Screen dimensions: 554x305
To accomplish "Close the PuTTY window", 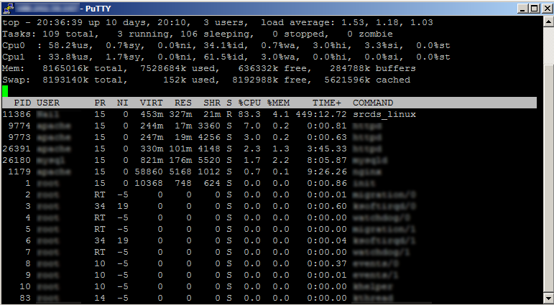I will coord(547,8).
